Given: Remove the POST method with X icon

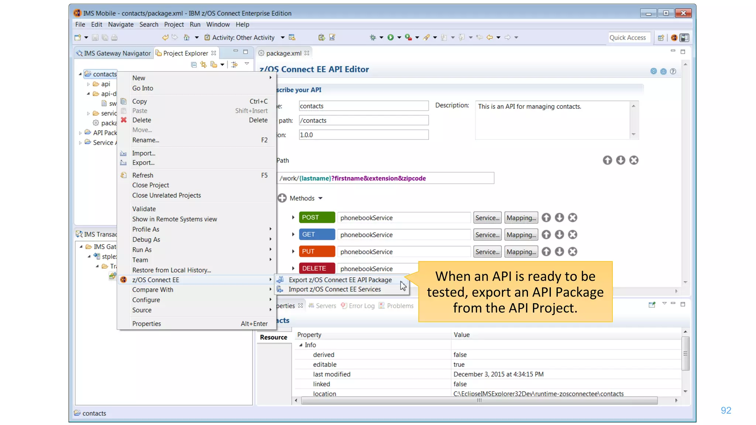Looking at the screenshot, I should pos(573,218).
